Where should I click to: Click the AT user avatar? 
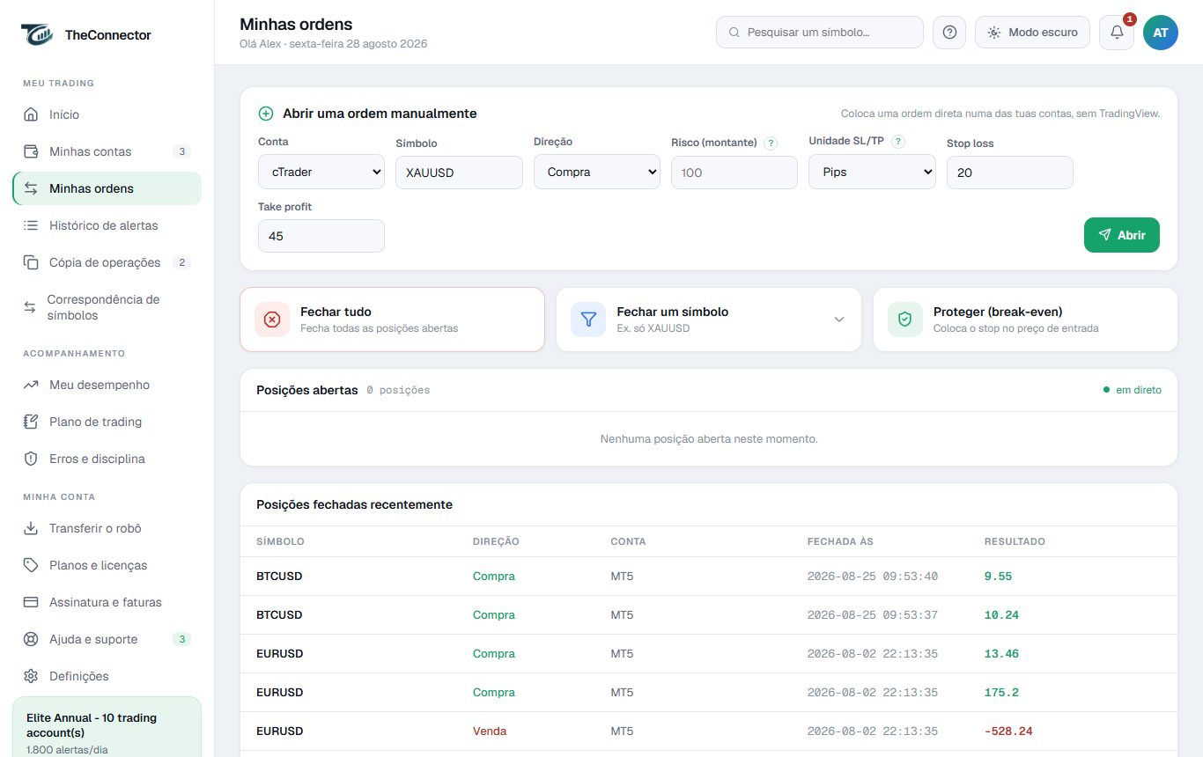click(1161, 33)
